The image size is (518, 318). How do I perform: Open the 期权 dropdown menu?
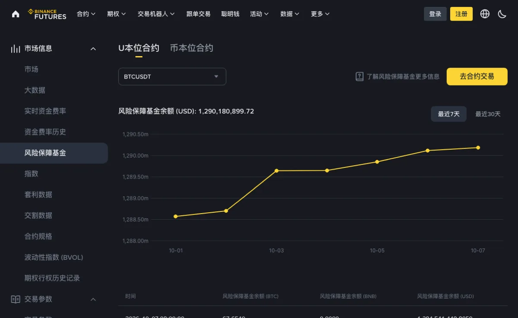pyautogui.click(x=117, y=14)
